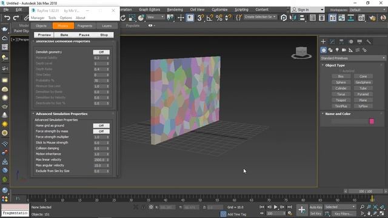The width and height of the screenshot is (388, 218).
Task: Toggle the Percent Snap tool
Action: coord(219,18)
